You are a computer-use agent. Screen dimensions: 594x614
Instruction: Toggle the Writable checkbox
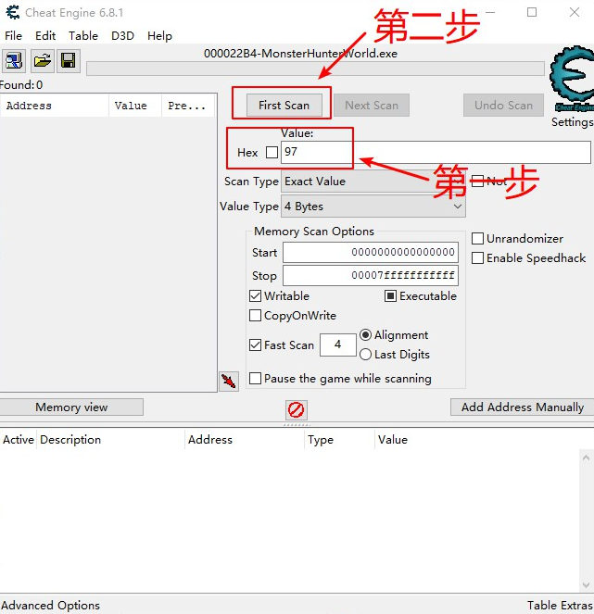pyautogui.click(x=256, y=296)
